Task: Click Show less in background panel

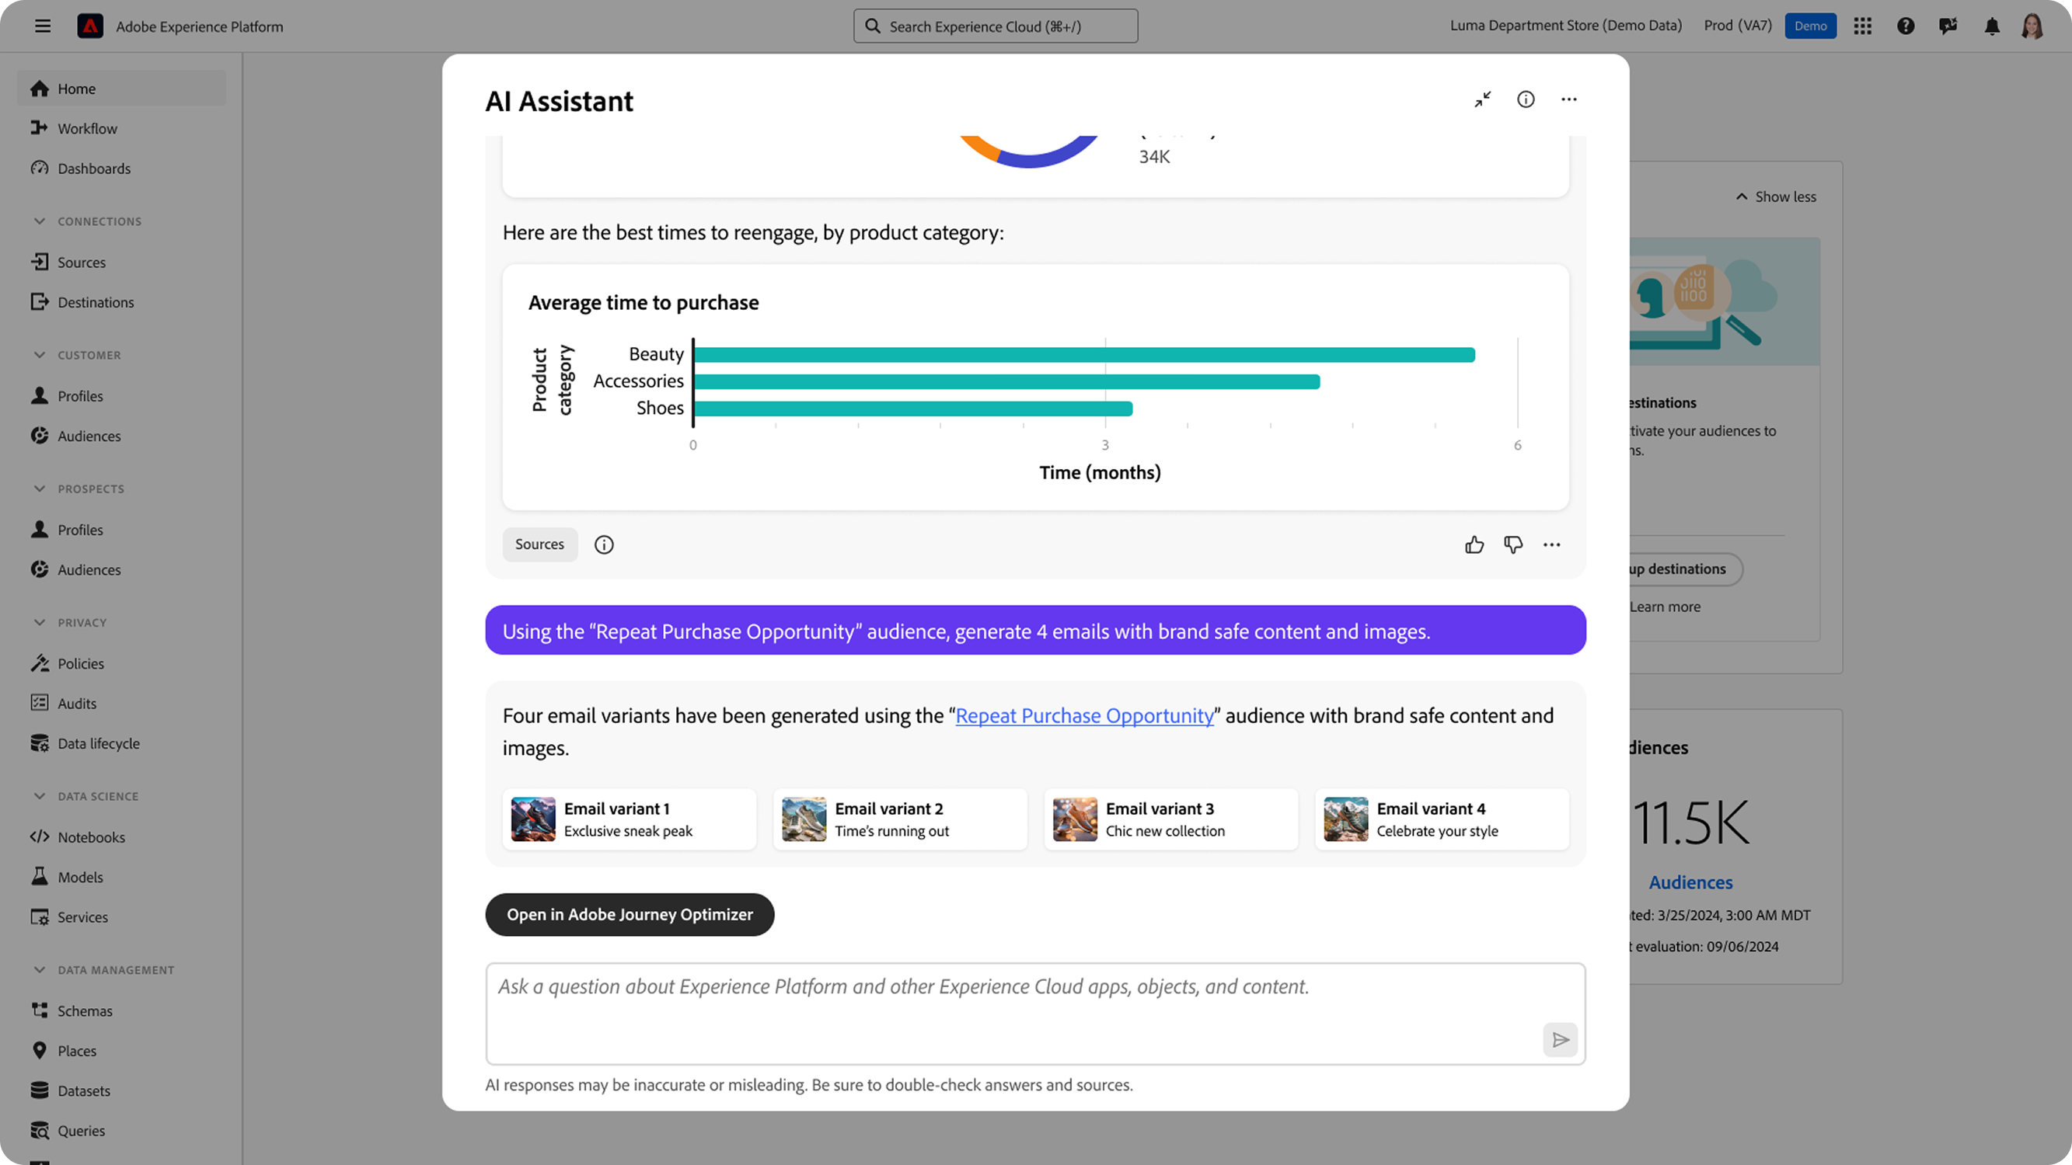Action: pyautogui.click(x=1775, y=197)
